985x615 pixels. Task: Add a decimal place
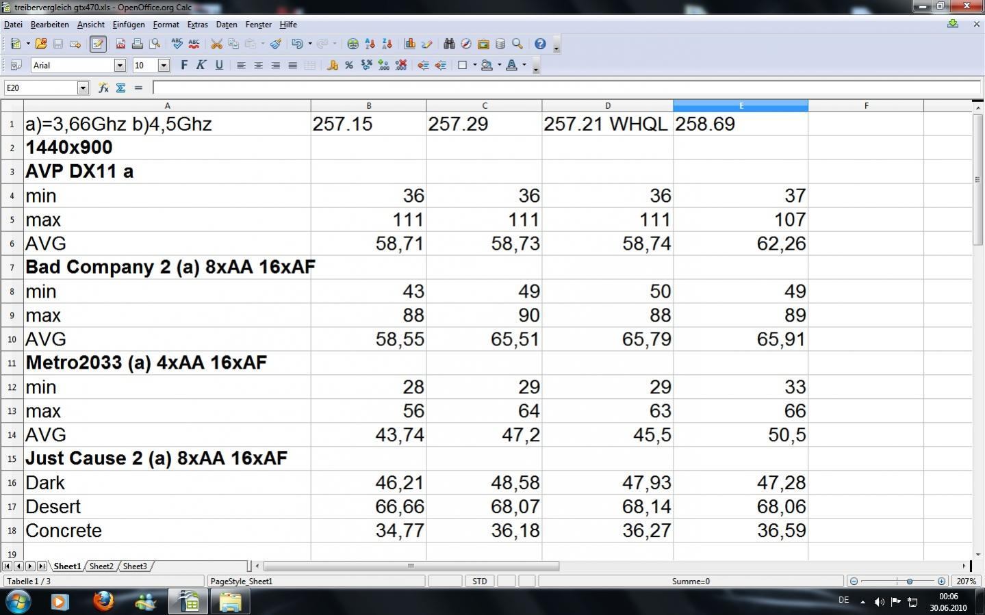(x=383, y=65)
